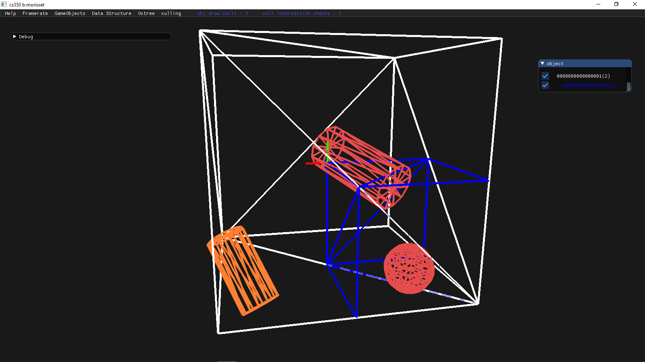The height and width of the screenshot is (362, 645).
Task: Click the cs350 window title icon
Action: pyautogui.click(x=4, y=4)
